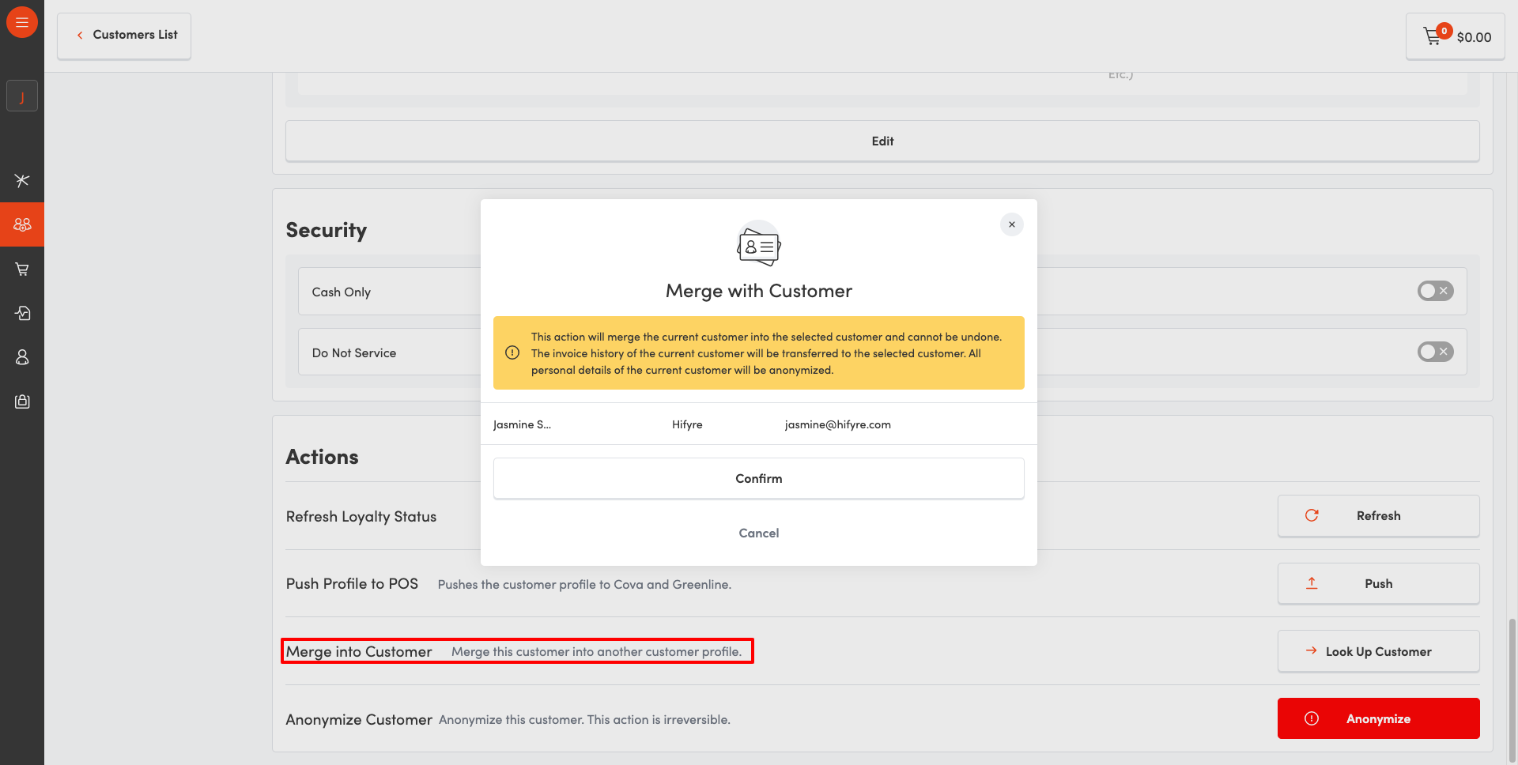Toggle the Cash Only switch
The image size is (1518, 765).
point(1435,291)
